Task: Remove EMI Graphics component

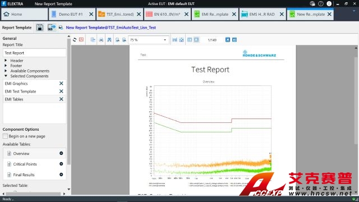Action: (x=61, y=84)
